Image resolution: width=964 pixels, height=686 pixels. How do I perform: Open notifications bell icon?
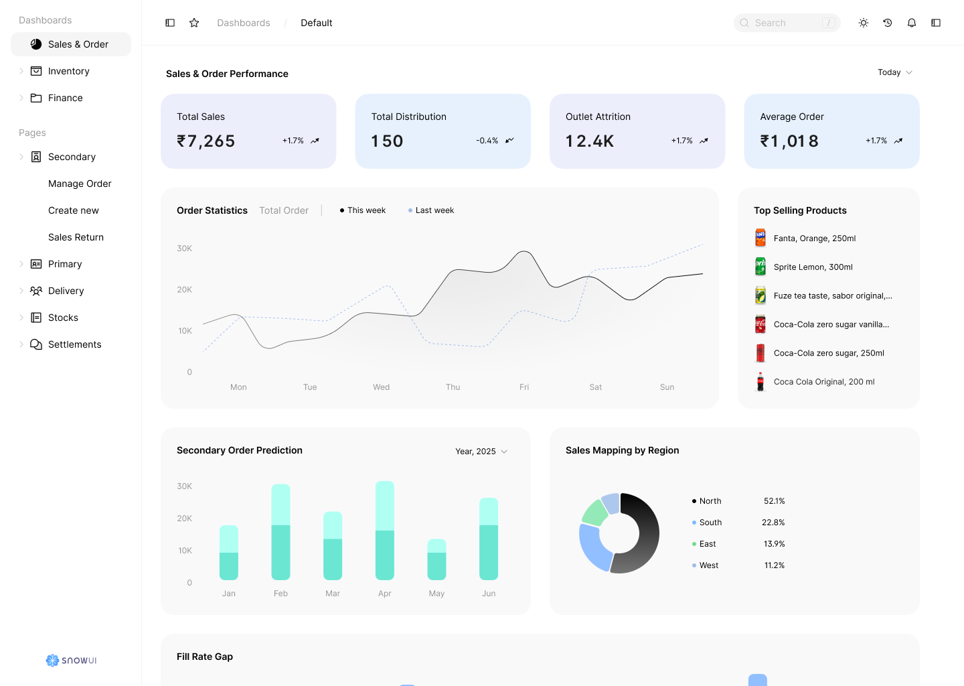pyautogui.click(x=912, y=23)
